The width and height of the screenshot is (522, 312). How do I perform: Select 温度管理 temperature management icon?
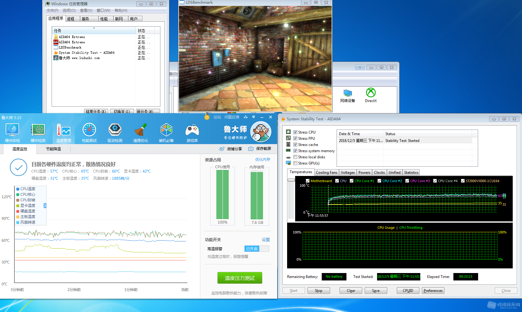pos(64,133)
